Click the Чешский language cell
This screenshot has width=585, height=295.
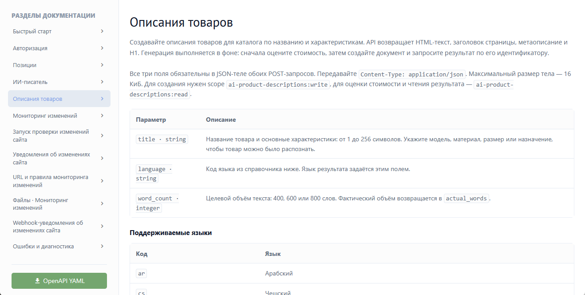(x=278, y=293)
